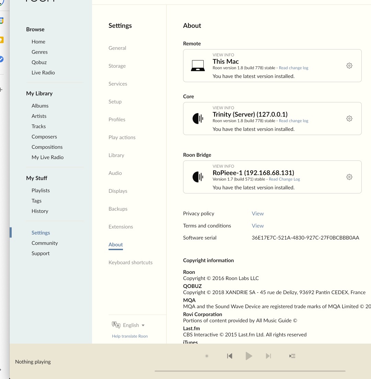The width and height of the screenshot is (371, 379).
Task: Select the About settings tab
Action: coord(115,245)
